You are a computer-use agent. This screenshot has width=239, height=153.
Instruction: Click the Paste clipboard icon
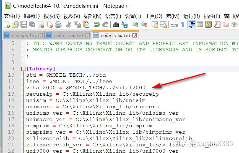point(86,25)
